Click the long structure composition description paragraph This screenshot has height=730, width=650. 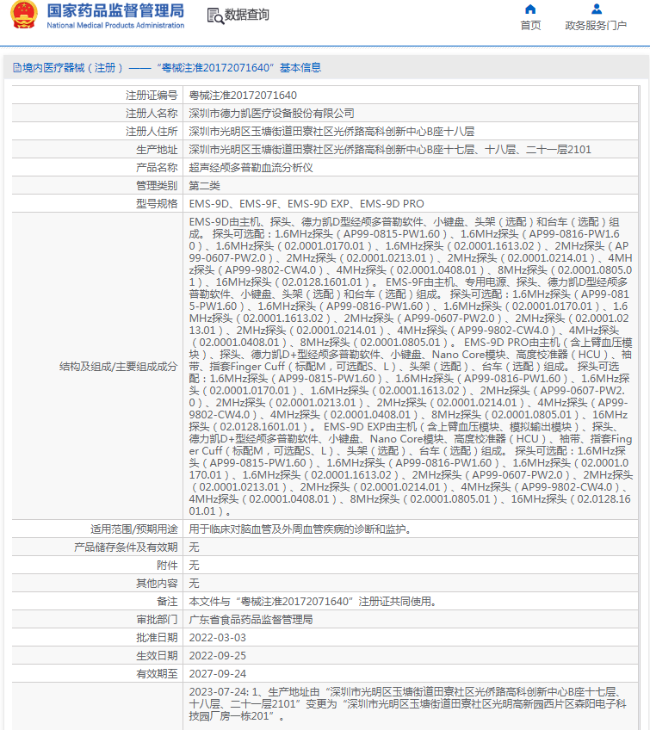pos(410,367)
